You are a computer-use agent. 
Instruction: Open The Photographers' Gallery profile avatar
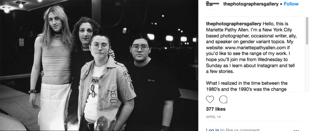tap(212, 4)
